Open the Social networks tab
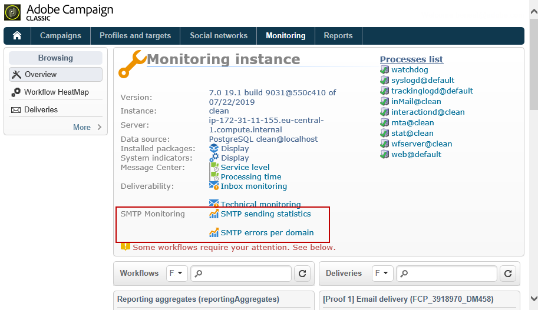The width and height of the screenshot is (538, 310). (x=219, y=36)
